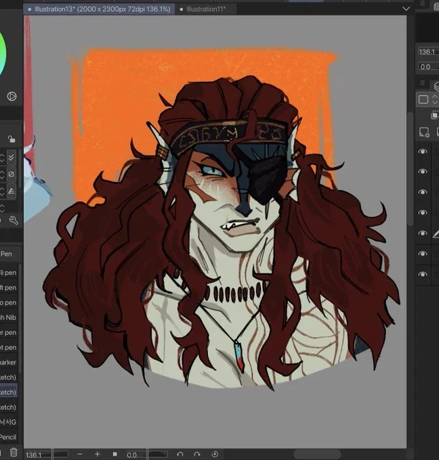Open the canvas tab list chevron
Screen dimensions: 439x460
406,9
